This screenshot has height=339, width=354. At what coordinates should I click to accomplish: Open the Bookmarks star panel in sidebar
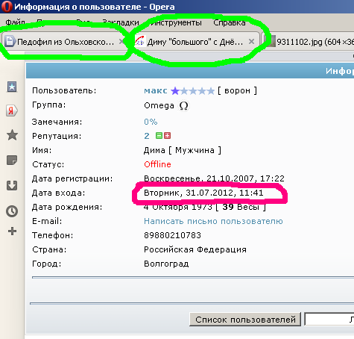pyautogui.click(x=12, y=135)
